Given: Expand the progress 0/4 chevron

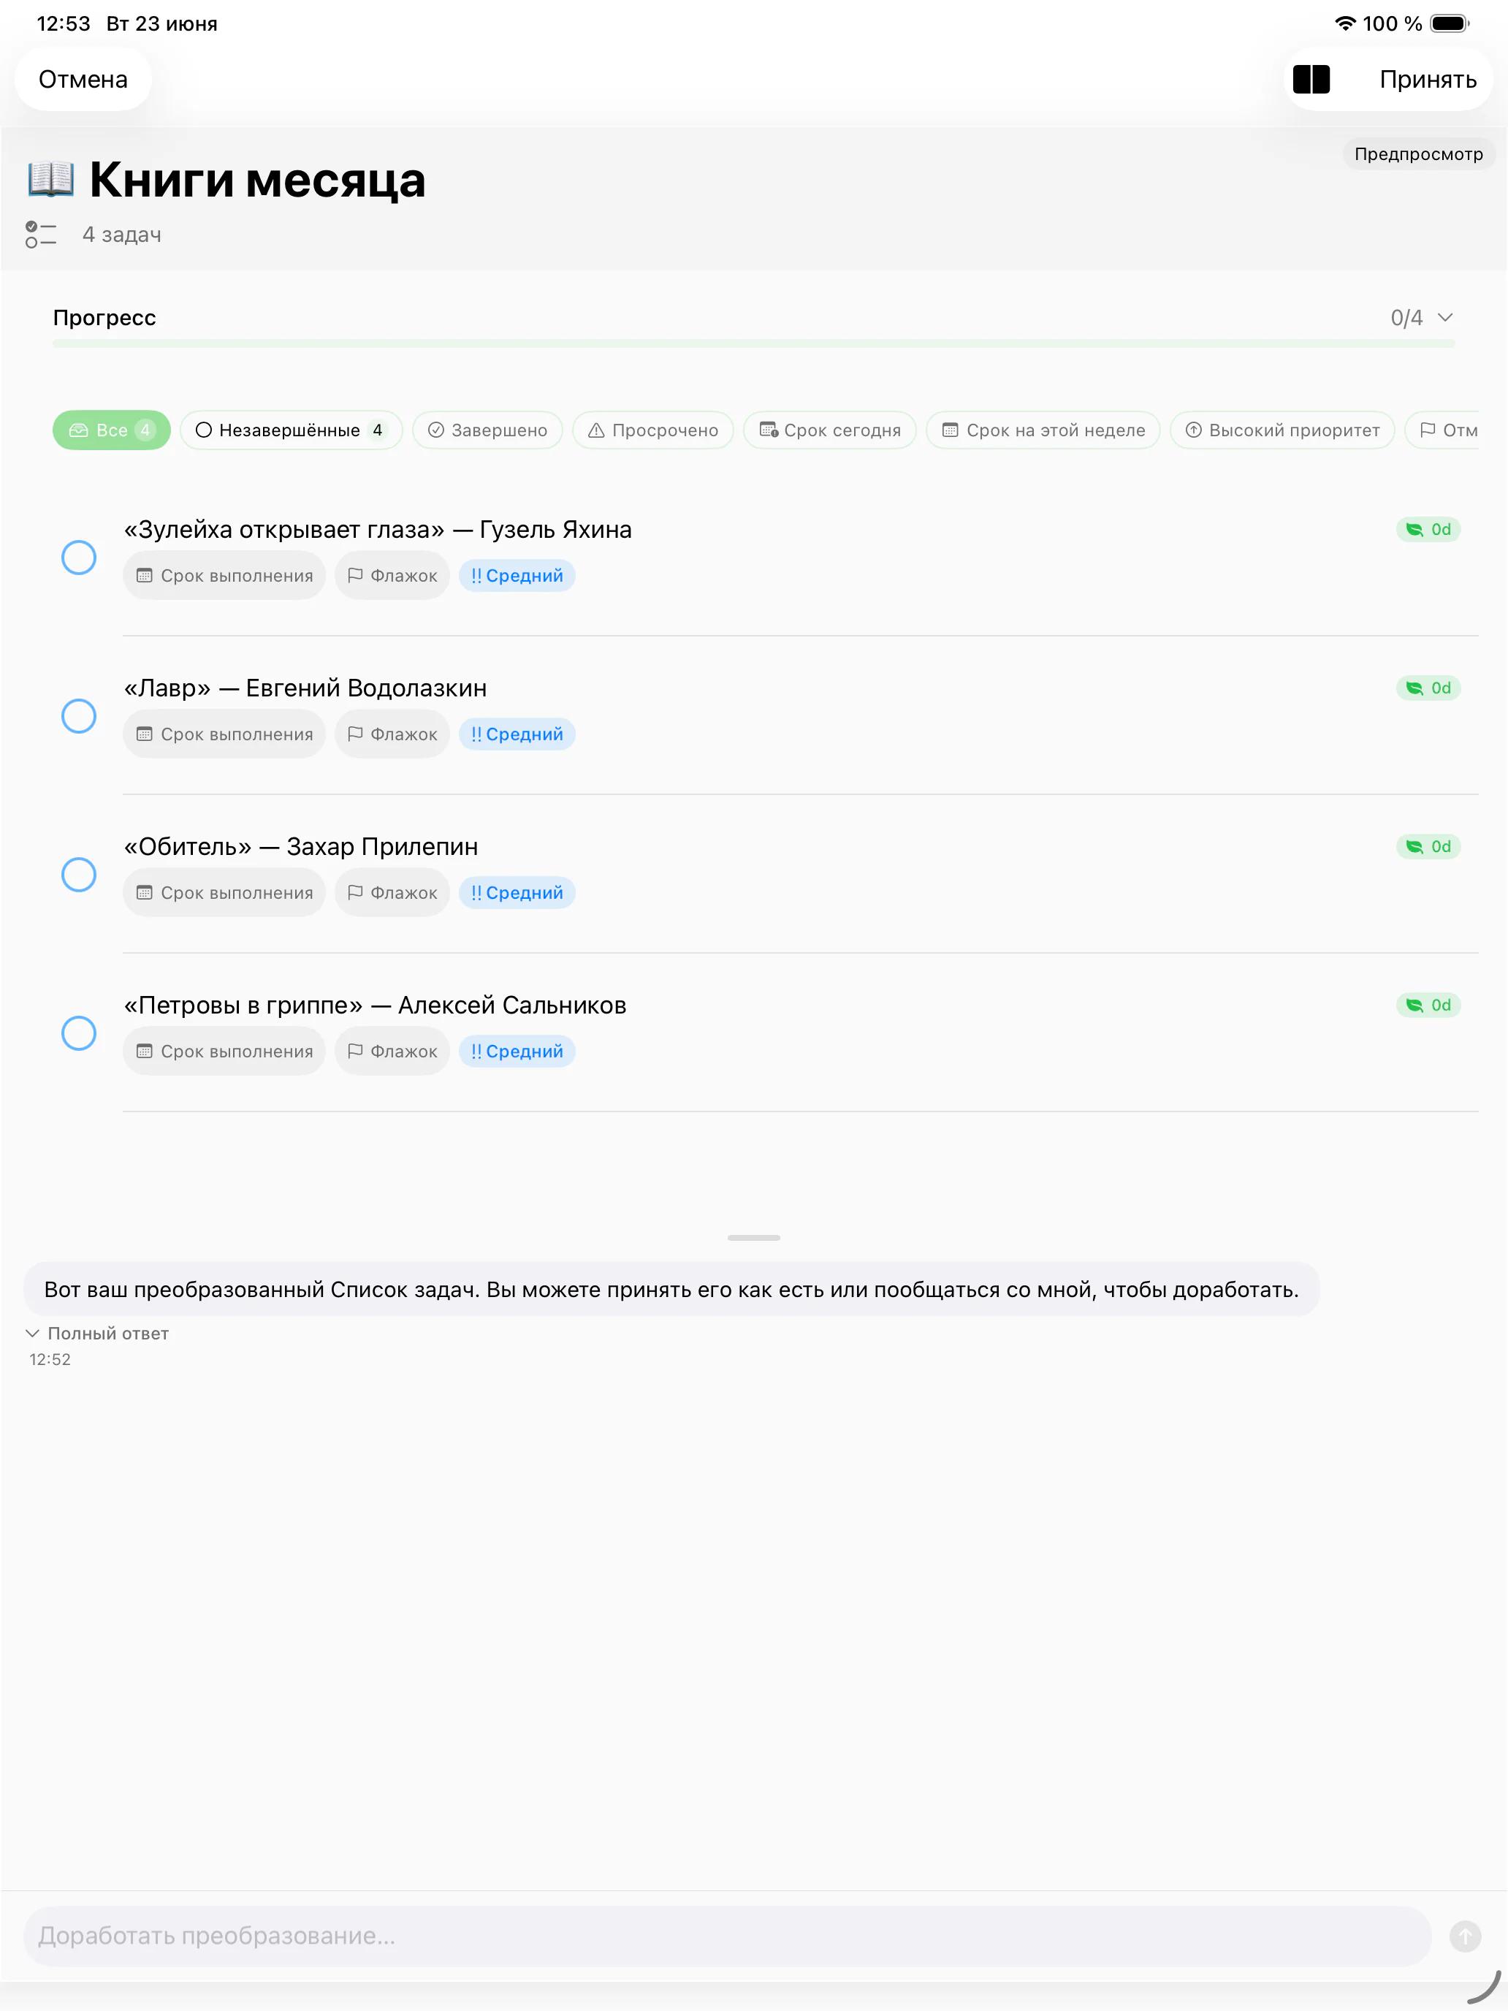Looking at the screenshot, I should 1445,317.
